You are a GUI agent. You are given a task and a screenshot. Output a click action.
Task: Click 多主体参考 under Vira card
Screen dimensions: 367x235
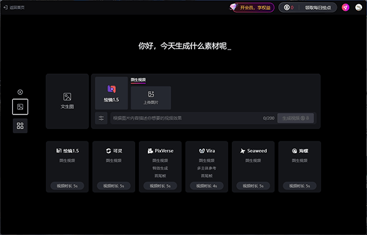click(x=207, y=168)
